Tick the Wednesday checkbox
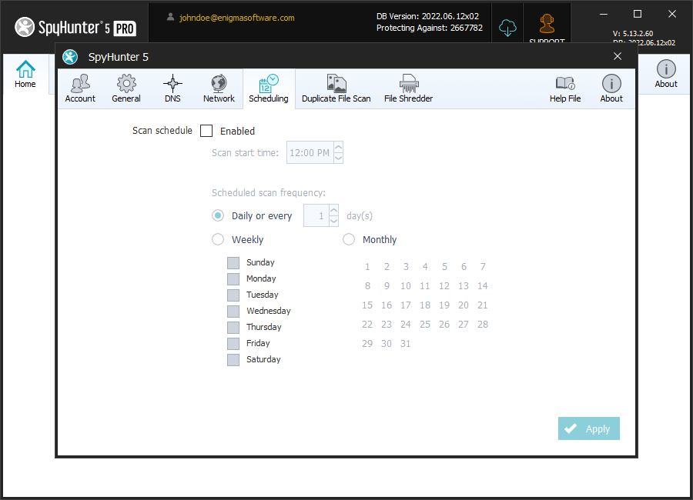The height and width of the screenshot is (500, 693). coord(233,312)
